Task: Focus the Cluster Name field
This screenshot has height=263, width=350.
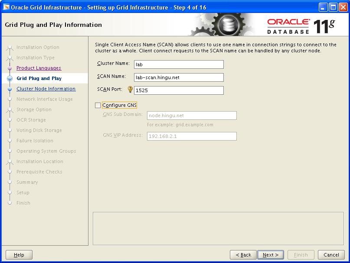Action: pos(178,64)
